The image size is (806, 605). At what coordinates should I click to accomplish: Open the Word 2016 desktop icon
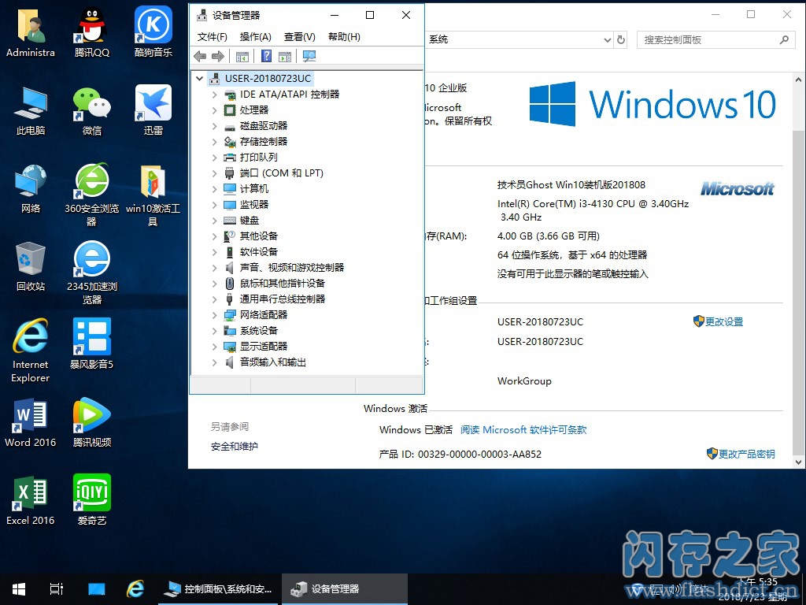tap(31, 423)
